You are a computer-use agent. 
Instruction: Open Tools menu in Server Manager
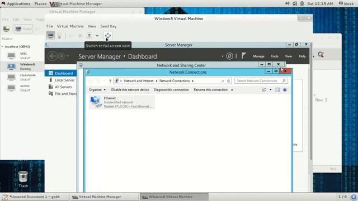275,56
